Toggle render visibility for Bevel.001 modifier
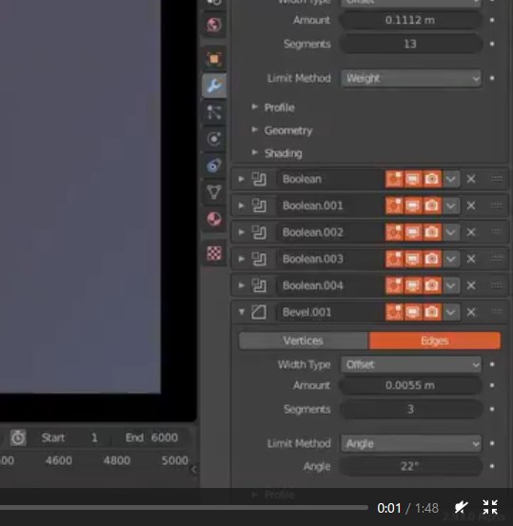513x526 pixels. [432, 312]
